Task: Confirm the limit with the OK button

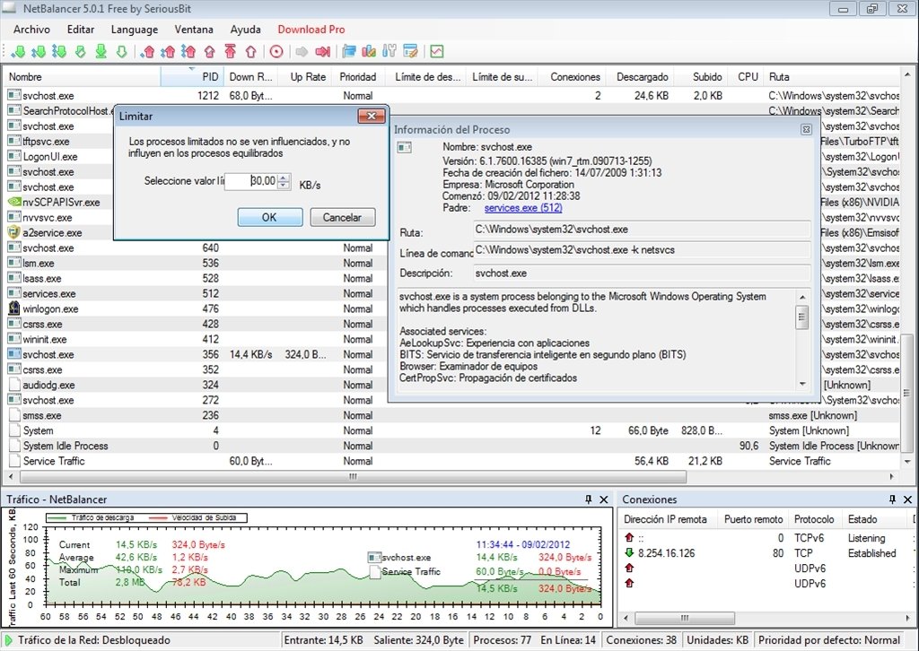Action: pos(269,217)
